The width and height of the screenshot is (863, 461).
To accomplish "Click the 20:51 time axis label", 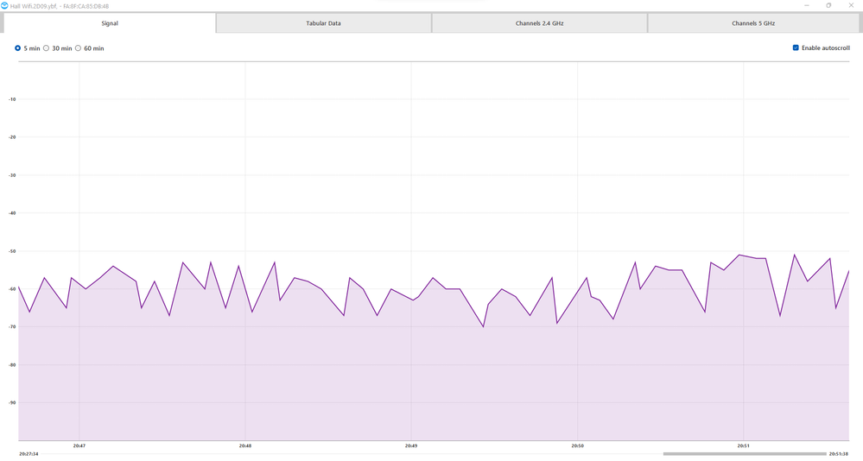I will point(743,445).
